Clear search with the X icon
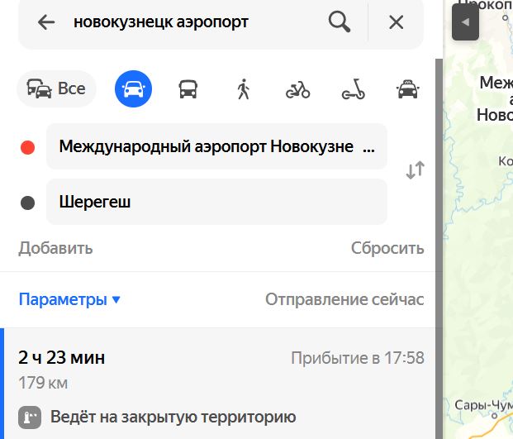513x439 pixels. pyautogui.click(x=396, y=22)
